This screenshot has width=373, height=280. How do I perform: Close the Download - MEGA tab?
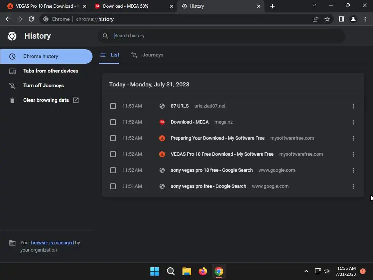pyautogui.click(x=172, y=6)
